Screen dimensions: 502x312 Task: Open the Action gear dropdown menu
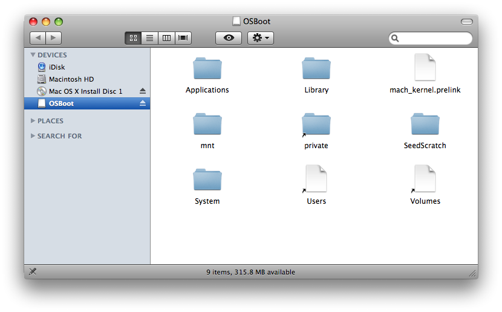[261, 38]
